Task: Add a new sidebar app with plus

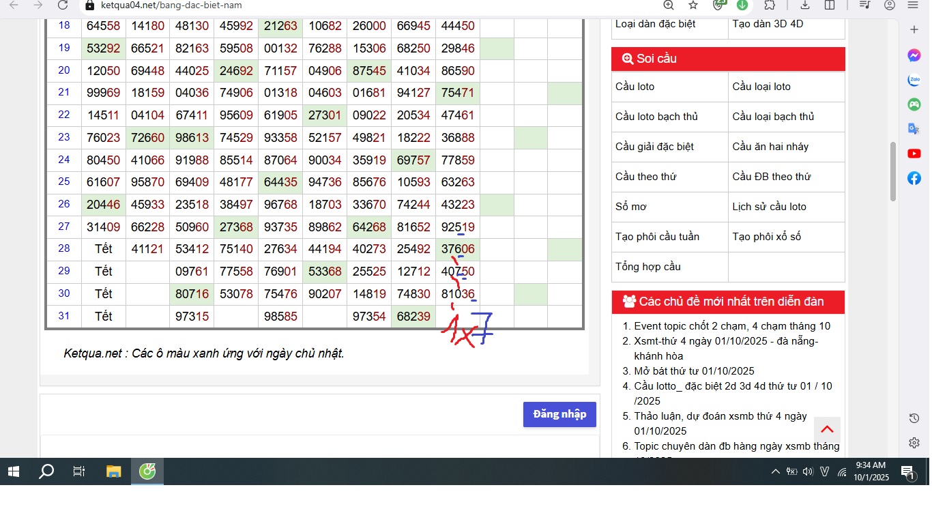Action: pos(914,30)
